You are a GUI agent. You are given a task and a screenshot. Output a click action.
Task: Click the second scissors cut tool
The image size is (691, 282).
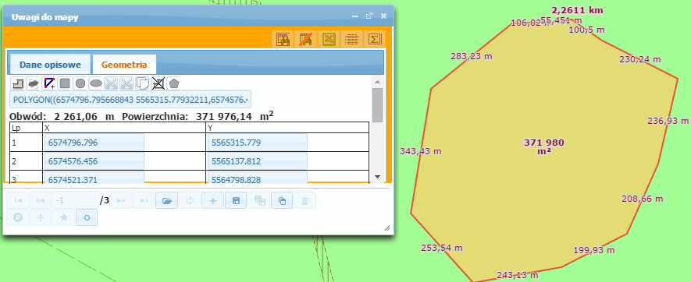(127, 83)
